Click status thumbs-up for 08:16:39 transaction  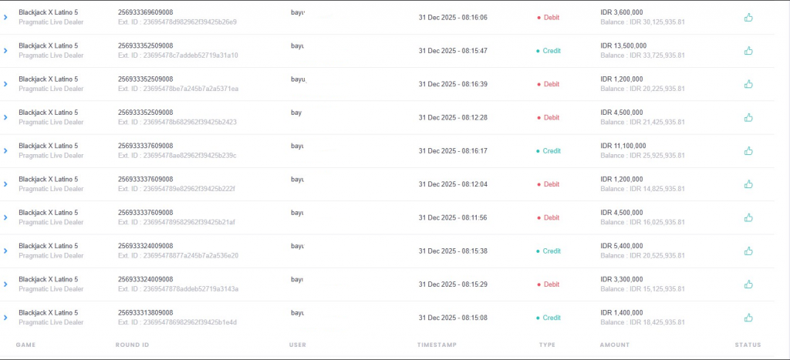tap(748, 84)
